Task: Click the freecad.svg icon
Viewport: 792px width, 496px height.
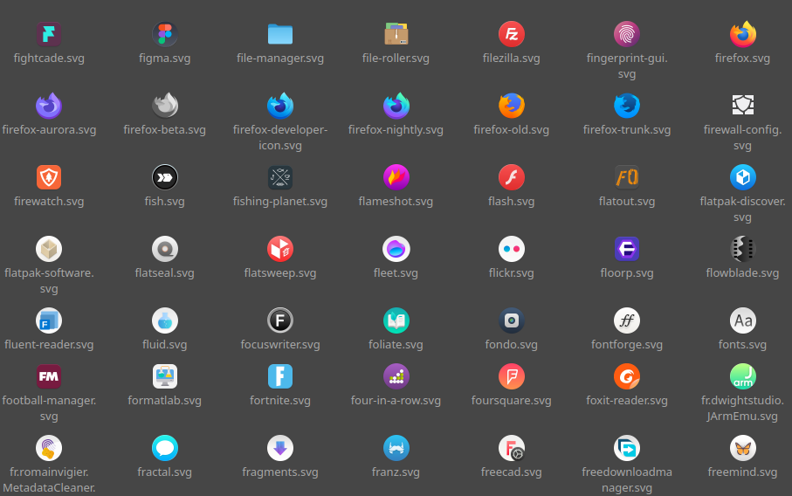Action: click(x=512, y=448)
